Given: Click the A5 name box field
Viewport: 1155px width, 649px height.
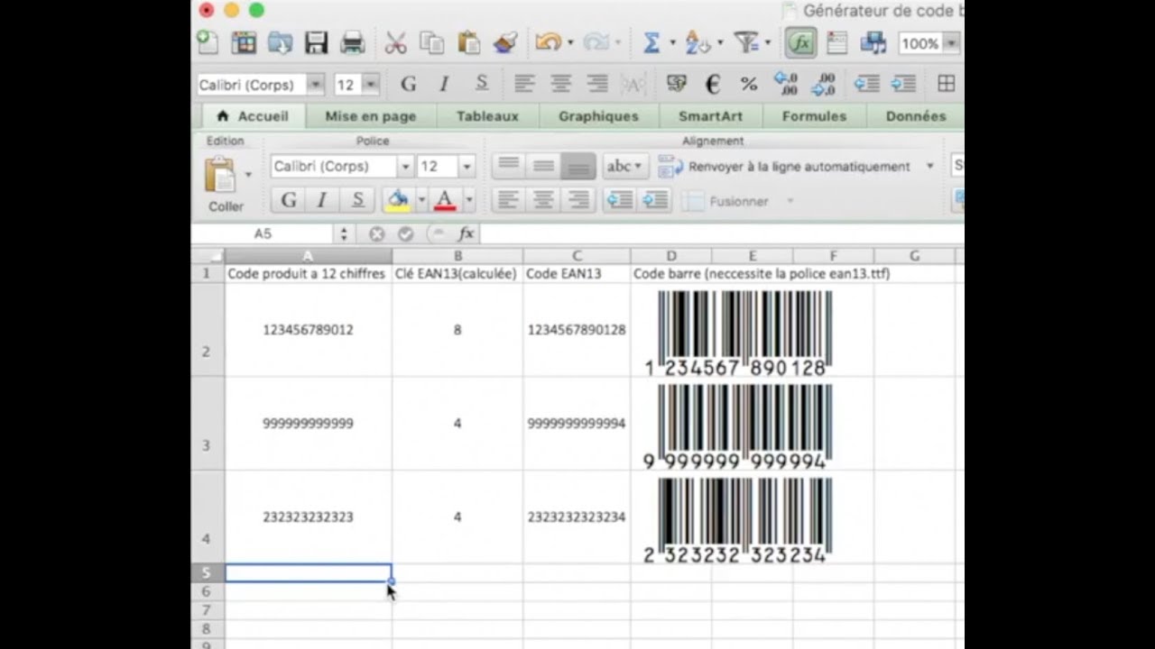Looking at the screenshot, I should tap(263, 233).
